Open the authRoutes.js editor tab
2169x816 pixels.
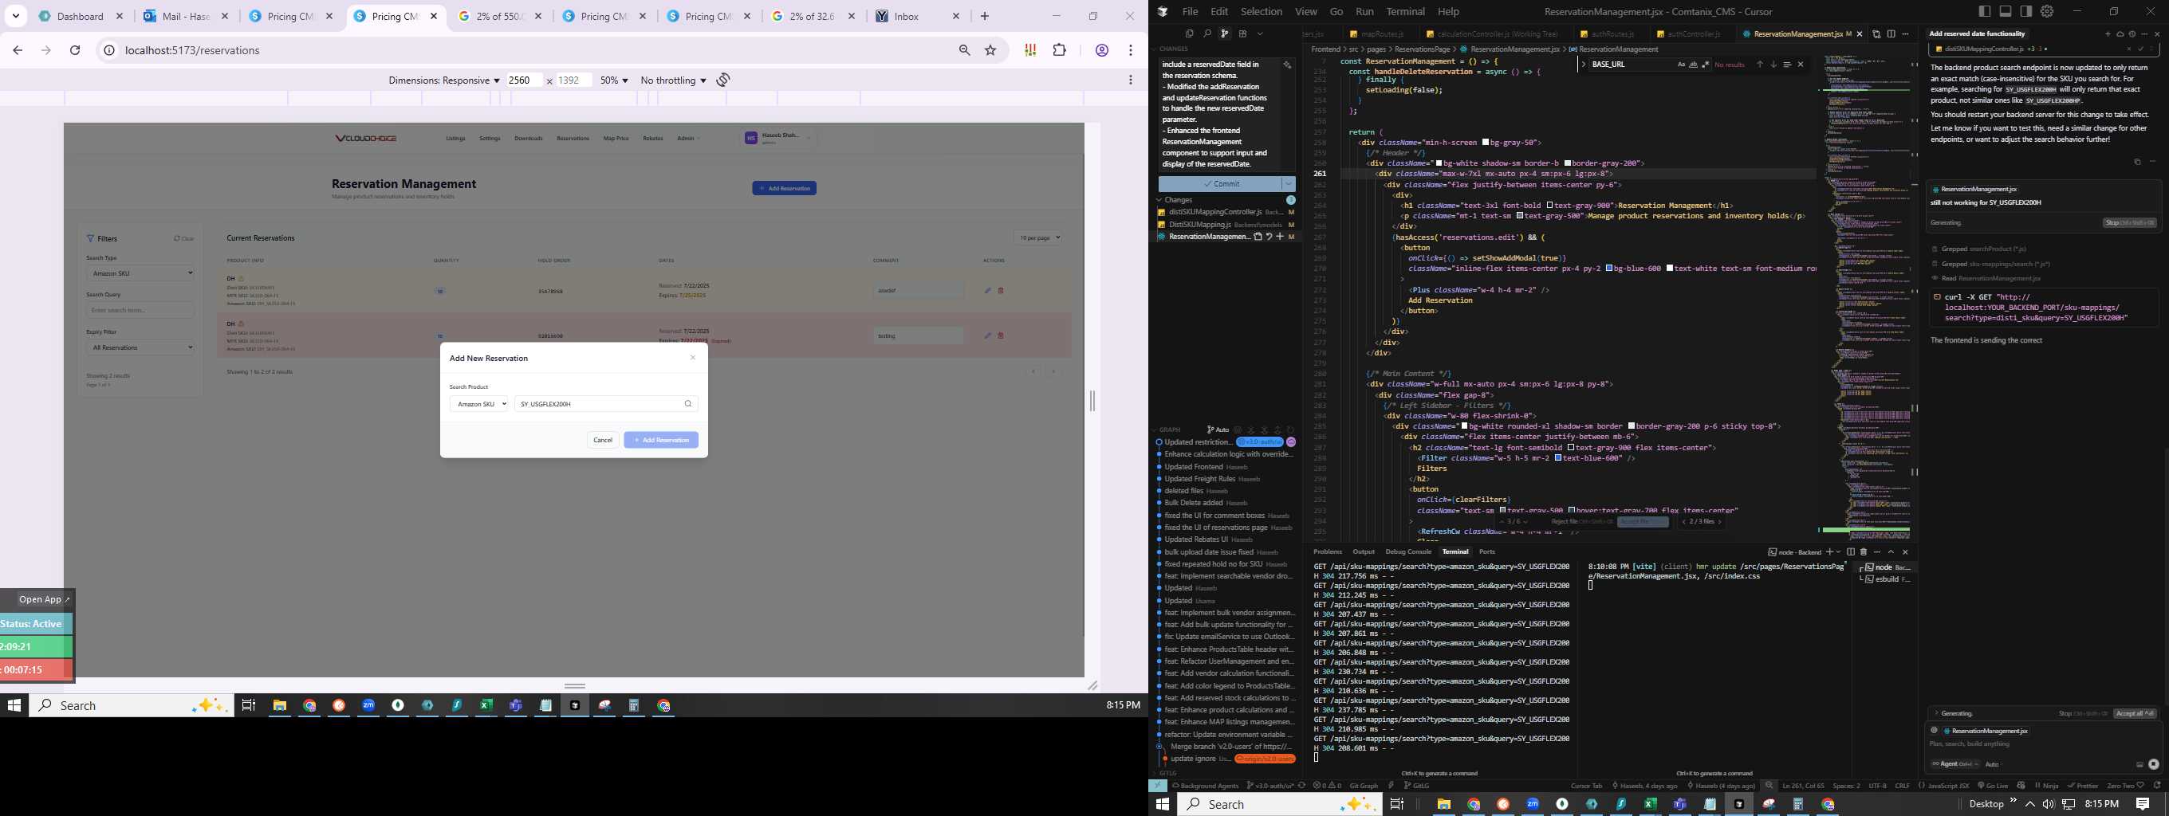(1607, 34)
